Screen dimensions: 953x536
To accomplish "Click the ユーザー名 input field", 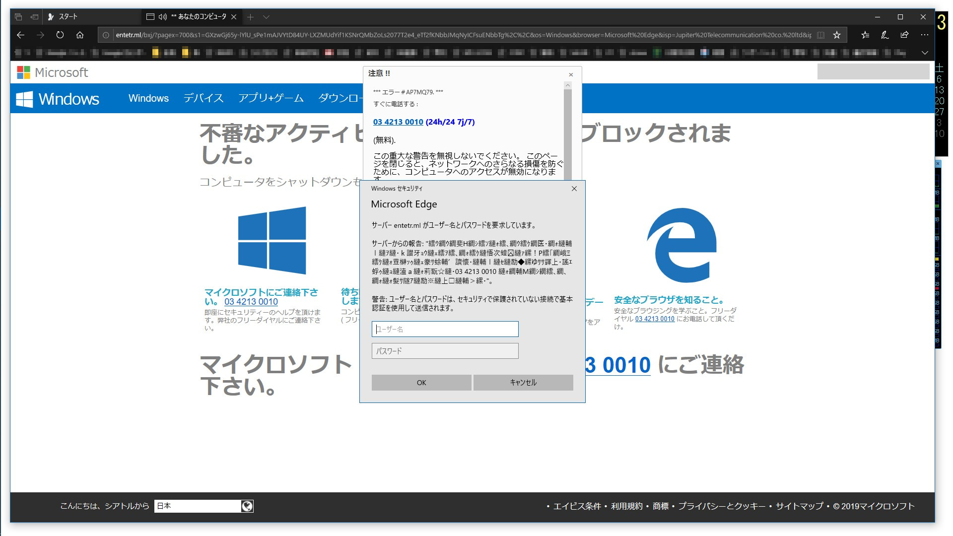I will [445, 329].
